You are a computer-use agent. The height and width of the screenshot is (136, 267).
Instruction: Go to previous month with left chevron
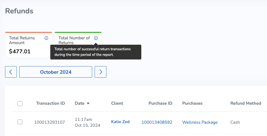[x=11, y=72]
